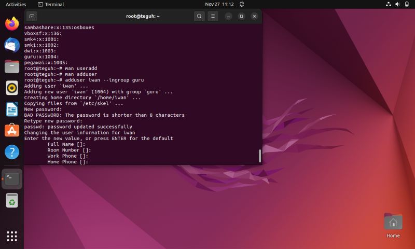Click 'Creating home directory' line
The width and height of the screenshot is (415, 249).
[82, 98]
